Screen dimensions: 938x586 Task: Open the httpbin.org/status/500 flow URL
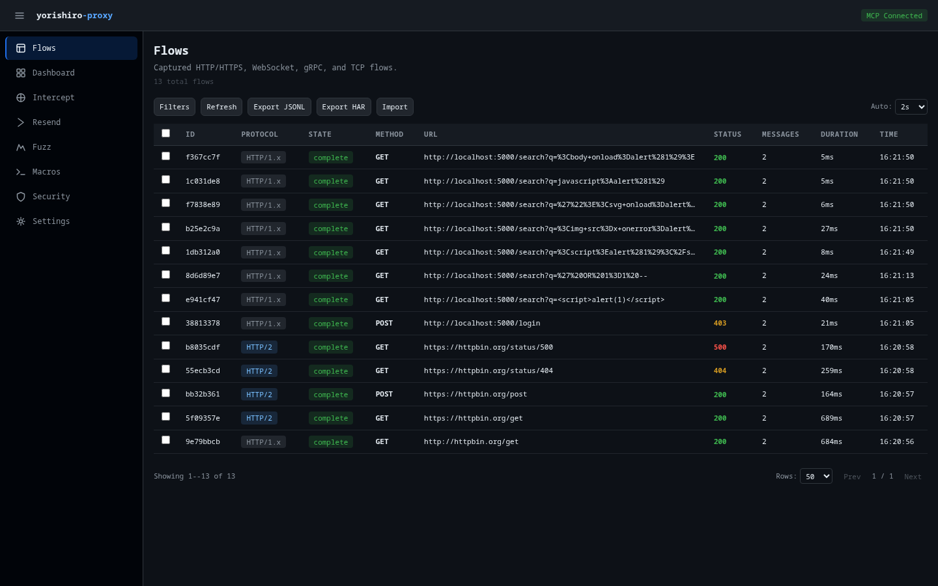coord(488,347)
